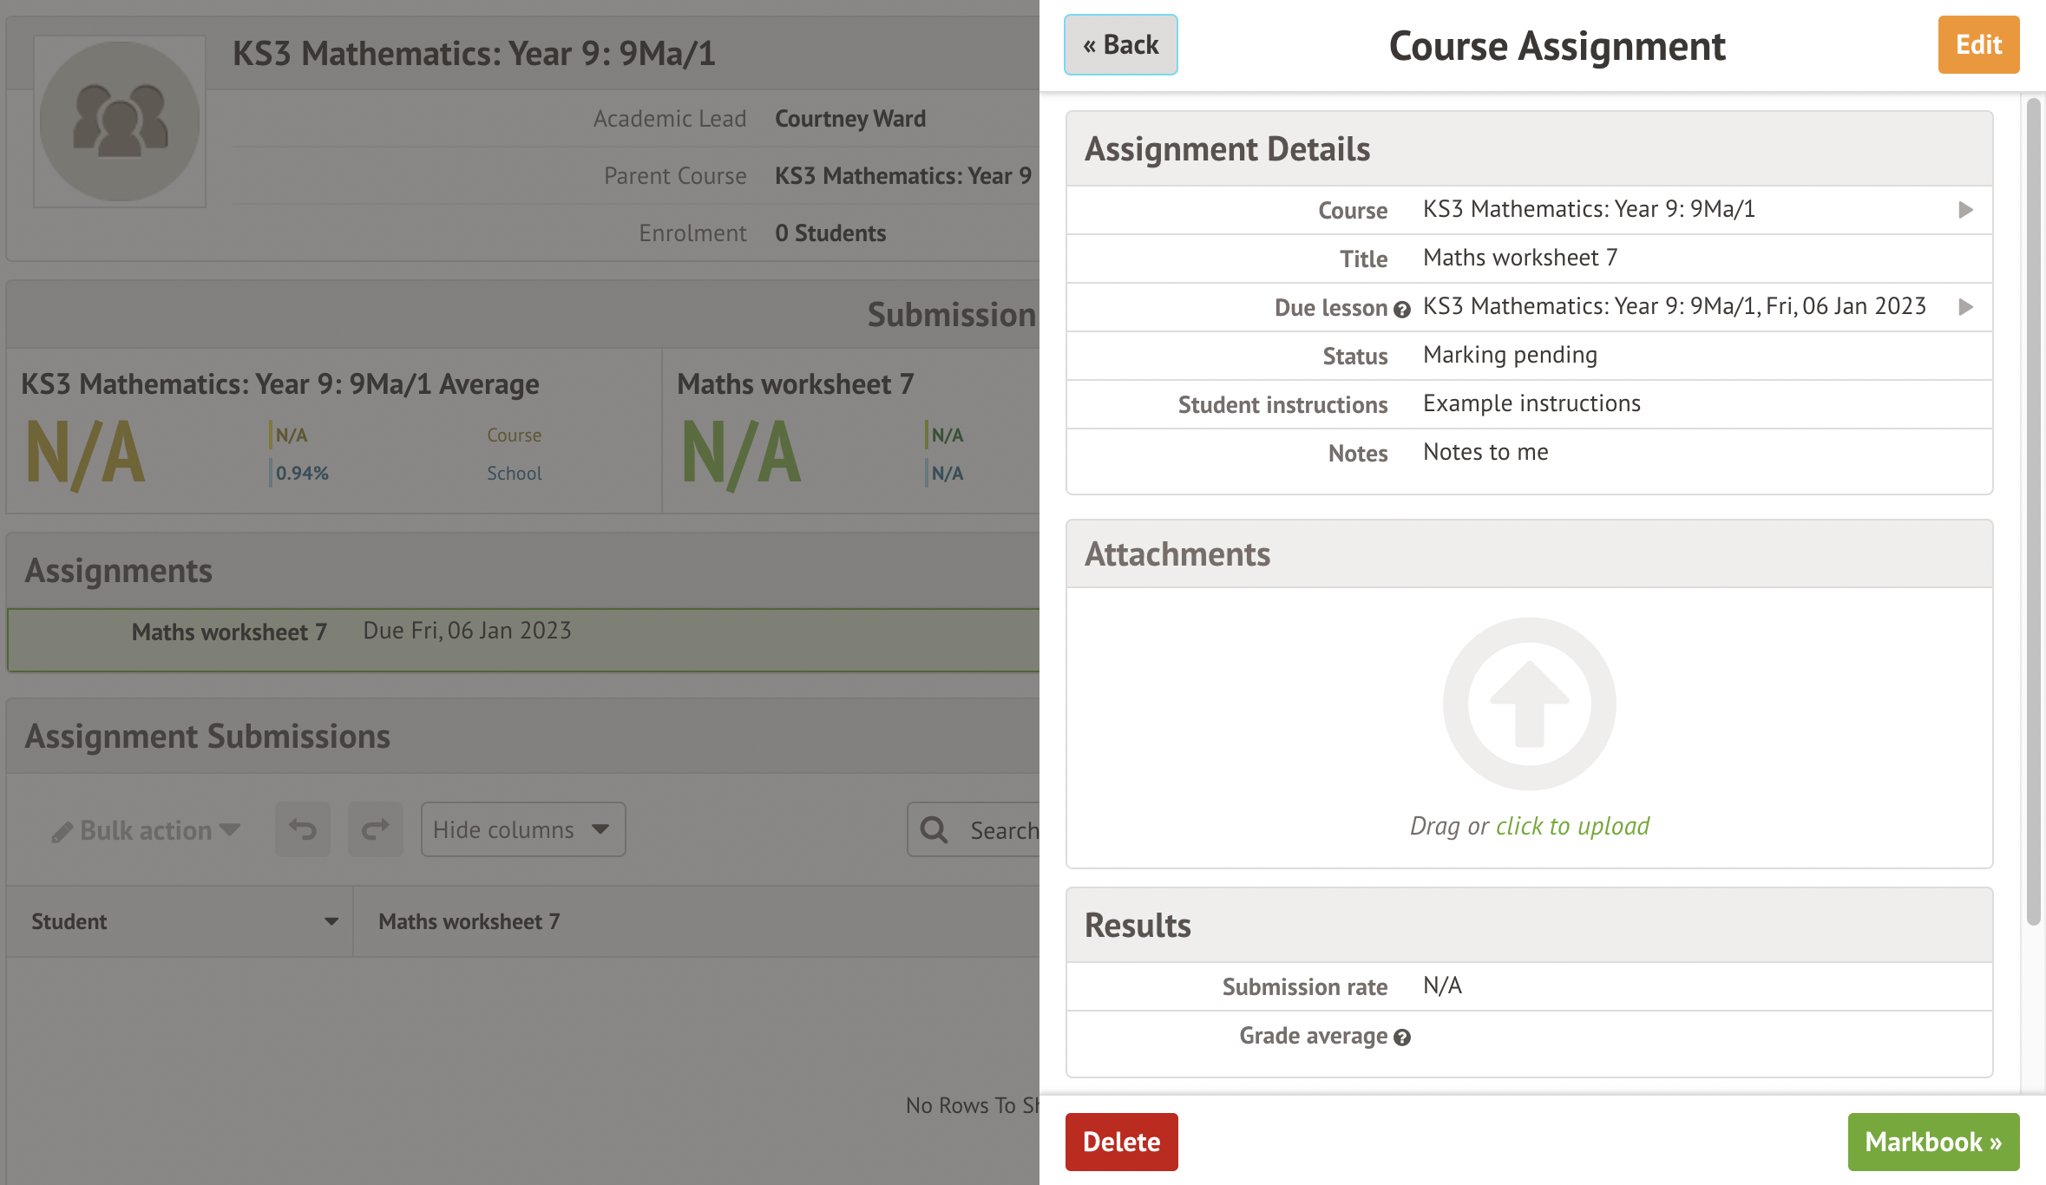Click the side panel vertical scrollbar

[2033, 512]
